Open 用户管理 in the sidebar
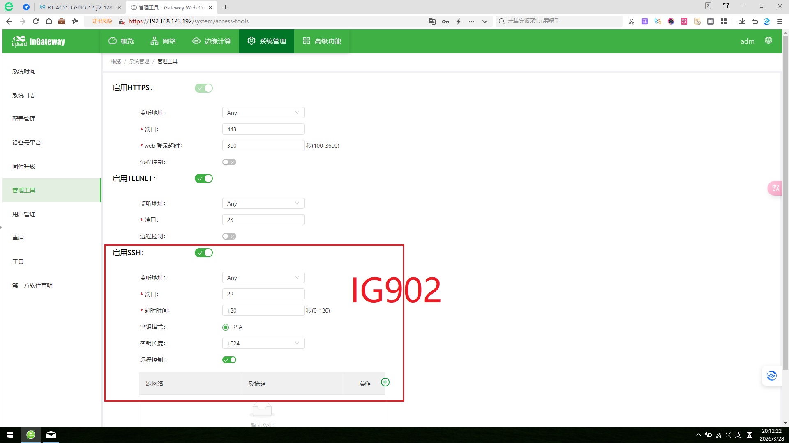 point(24,214)
